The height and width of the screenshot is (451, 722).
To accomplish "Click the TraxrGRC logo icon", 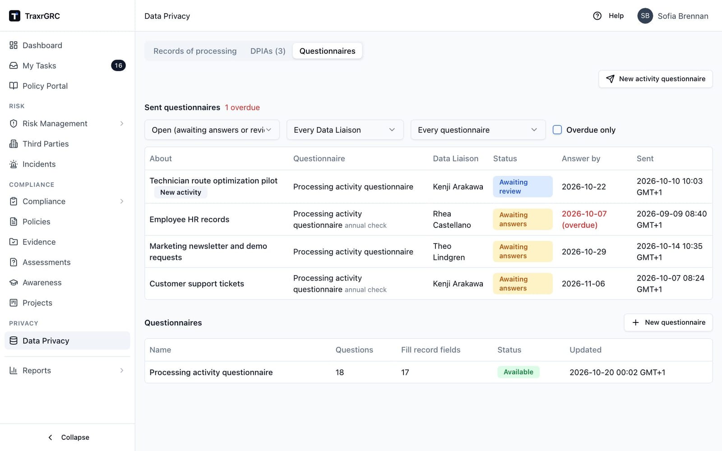I will pyautogui.click(x=14, y=16).
